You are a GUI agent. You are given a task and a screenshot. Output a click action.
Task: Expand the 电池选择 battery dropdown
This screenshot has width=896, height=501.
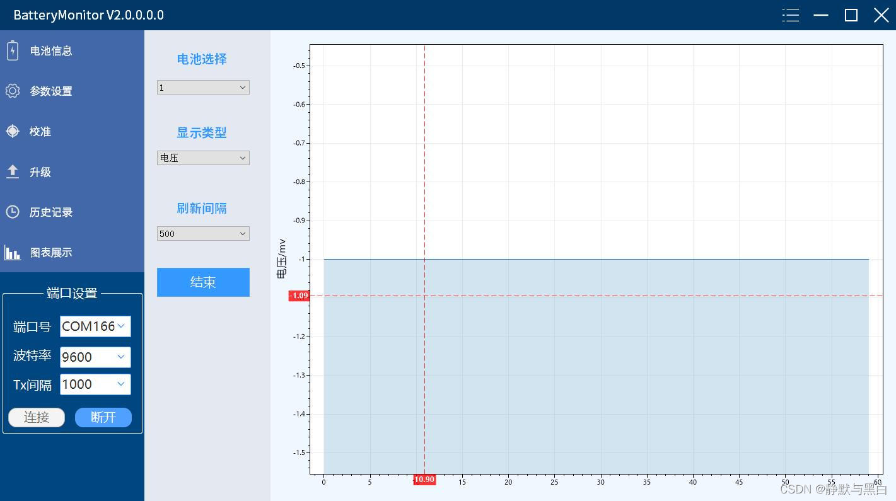(203, 88)
